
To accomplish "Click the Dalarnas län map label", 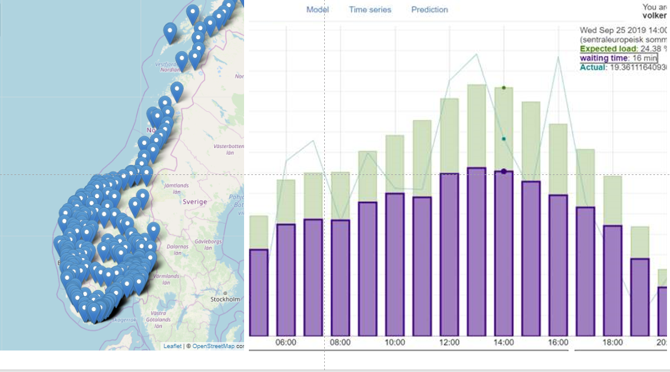I will click(177, 250).
